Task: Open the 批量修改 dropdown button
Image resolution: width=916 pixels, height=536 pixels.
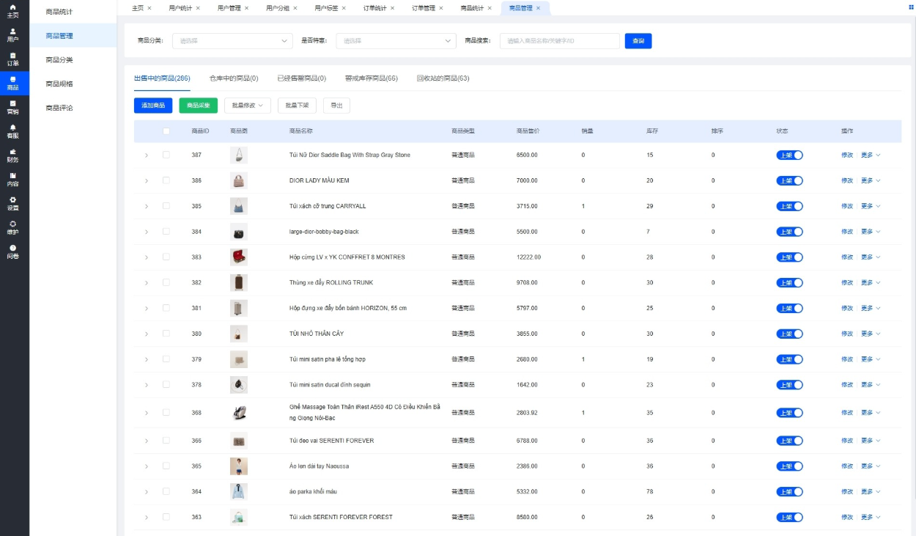Action: point(248,106)
